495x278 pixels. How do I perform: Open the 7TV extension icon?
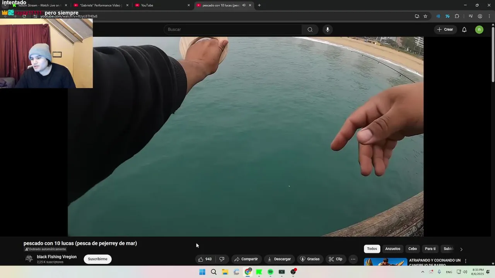(x=447, y=16)
